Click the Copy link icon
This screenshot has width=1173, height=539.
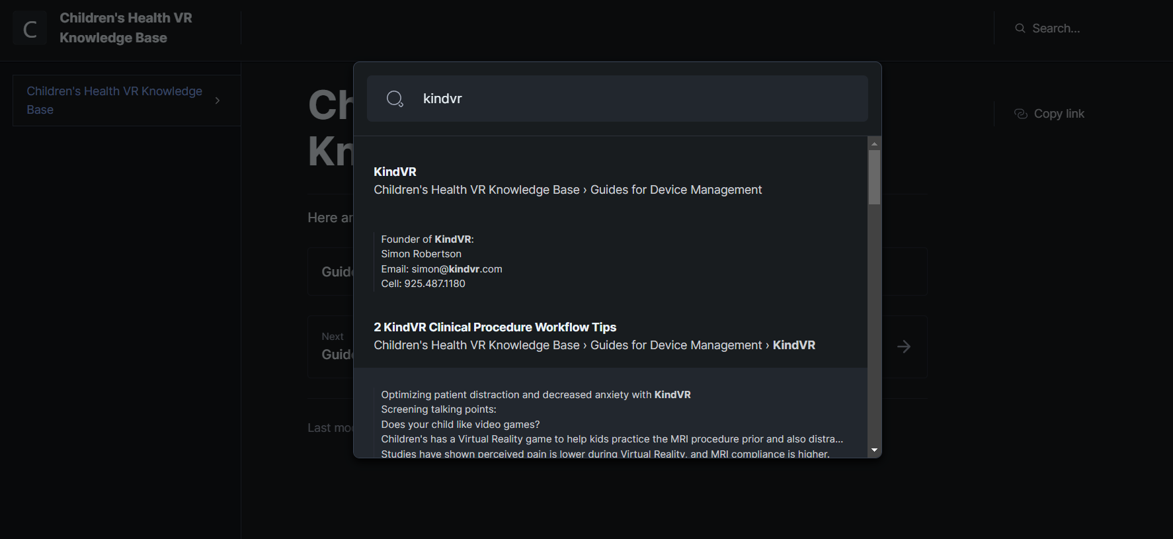tap(1021, 114)
